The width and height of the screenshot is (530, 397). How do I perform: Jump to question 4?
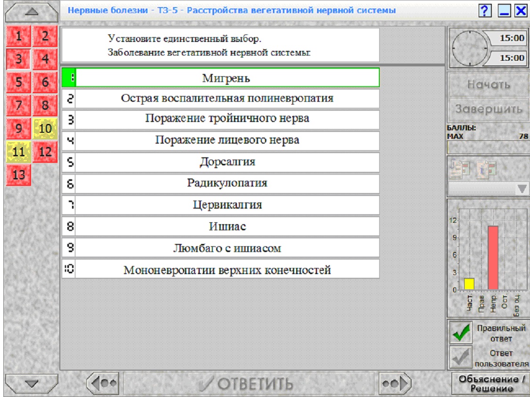pos(45,59)
